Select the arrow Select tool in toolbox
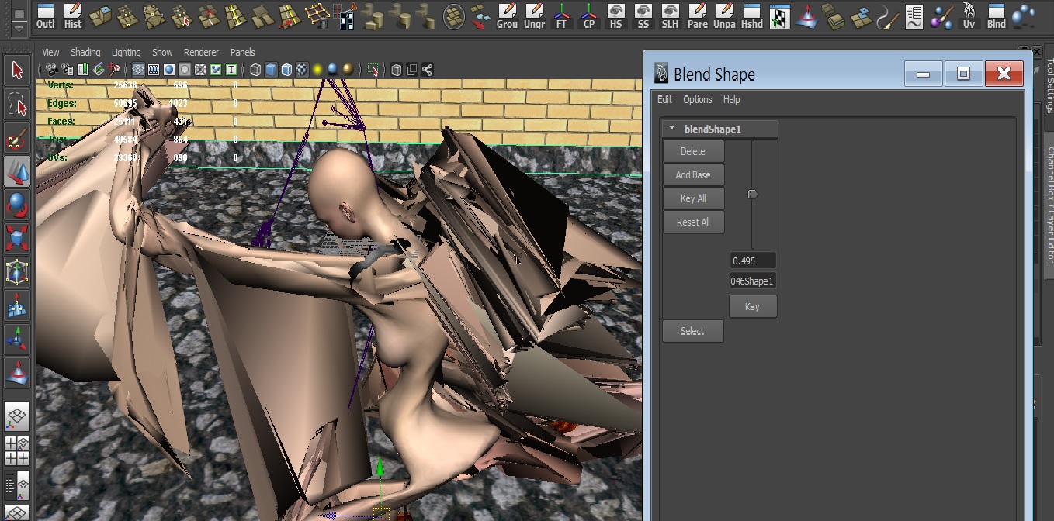Image resolution: width=1054 pixels, height=521 pixels. click(17, 71)
